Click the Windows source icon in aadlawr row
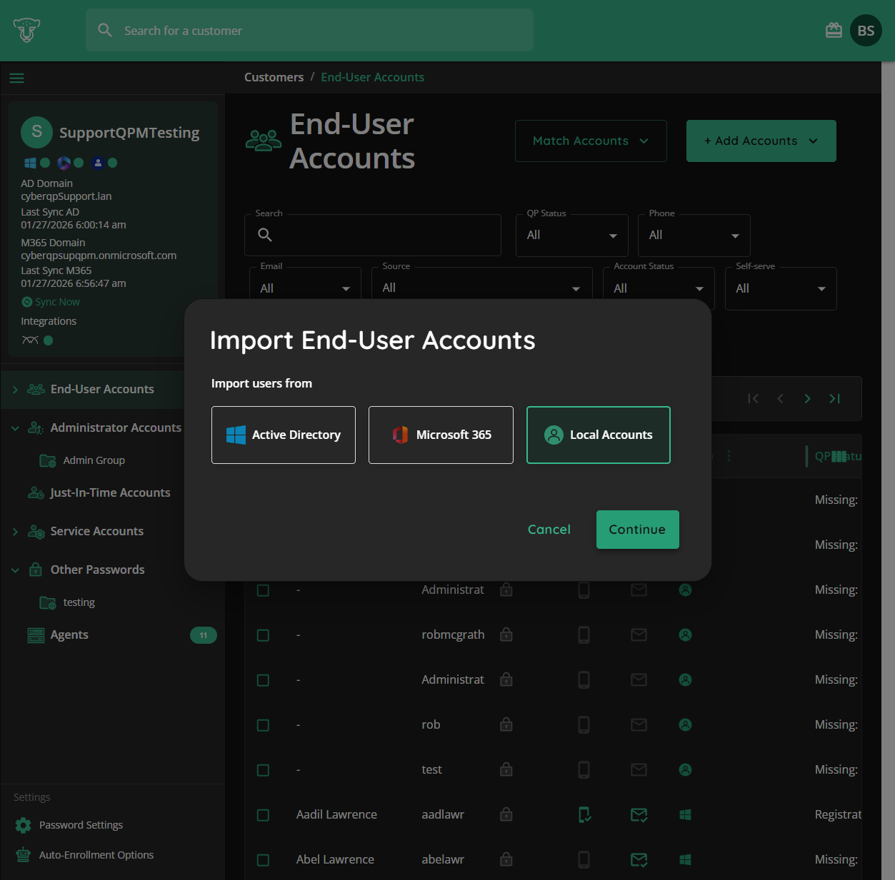The height and width of the screenshot is (880, 895). (x=685, y=814)
